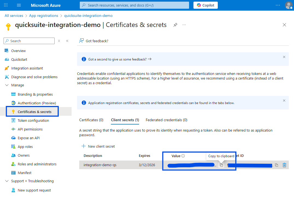Click New client secret
The image size is (294, 213).
tap(98, 146)
